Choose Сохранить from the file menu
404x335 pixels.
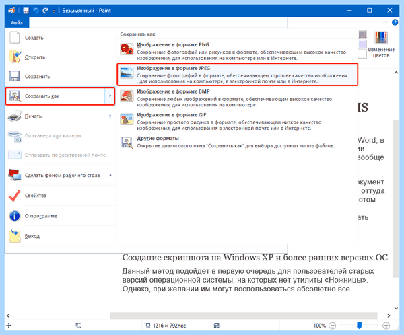point(61,77)
